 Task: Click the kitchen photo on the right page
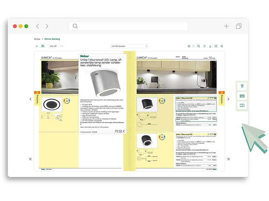pos(177,77)
